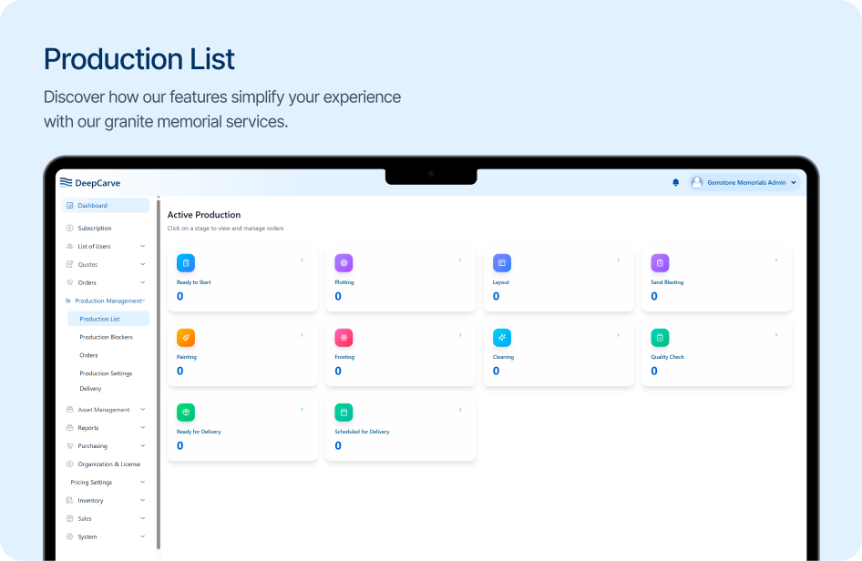Click the purple Plotting stage icon
The width and height of the screenshot is (862, 561).
[344, 263]
